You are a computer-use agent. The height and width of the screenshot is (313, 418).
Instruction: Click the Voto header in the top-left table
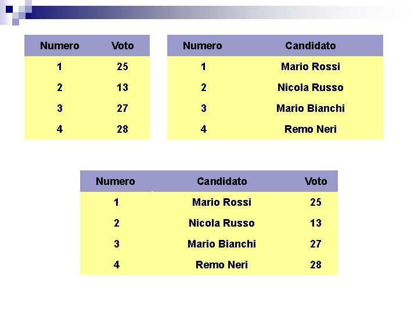point(122,46)
